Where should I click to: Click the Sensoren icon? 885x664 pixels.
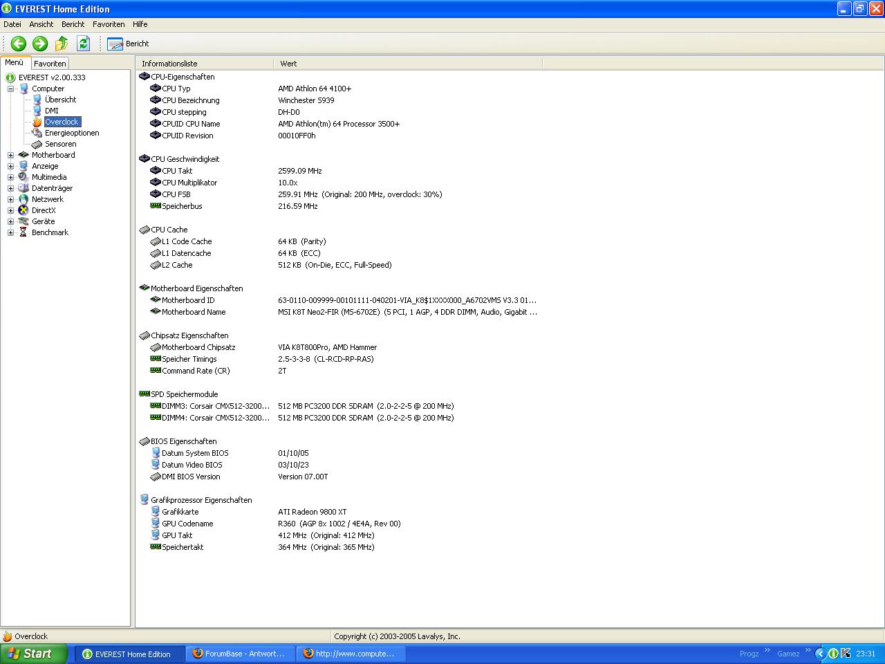pos(37,144)
